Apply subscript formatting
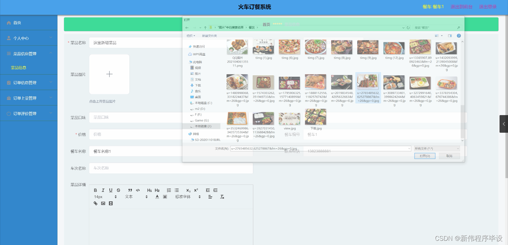This screenshot has height=245, width=508. 188,190
